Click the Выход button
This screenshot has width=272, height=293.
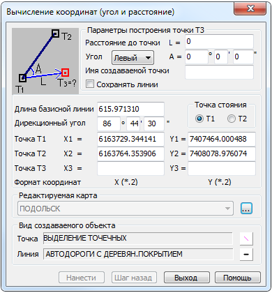click(187, 278)
